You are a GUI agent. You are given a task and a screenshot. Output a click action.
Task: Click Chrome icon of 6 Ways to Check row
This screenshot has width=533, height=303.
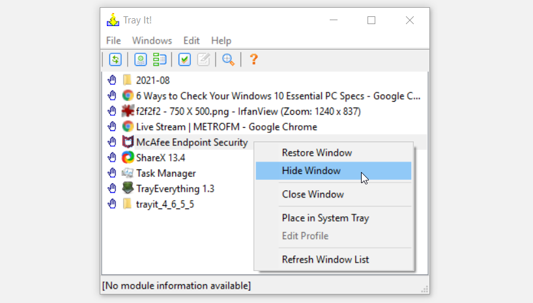128,96
